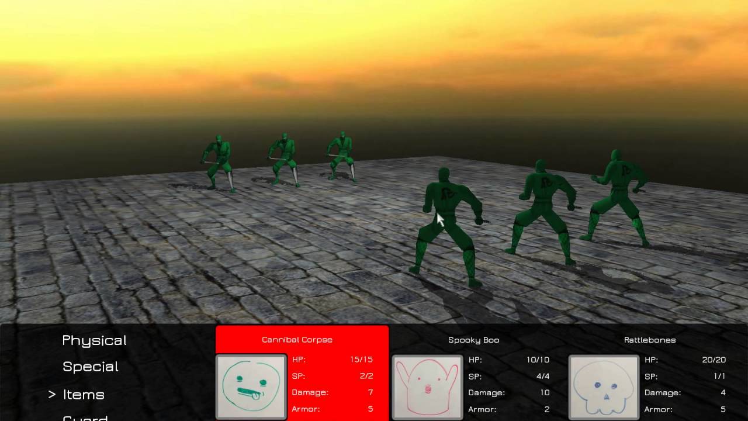Click the Spooky Boo name header
Viewport: 748px width, 421px height.
(x=473, y=340)
